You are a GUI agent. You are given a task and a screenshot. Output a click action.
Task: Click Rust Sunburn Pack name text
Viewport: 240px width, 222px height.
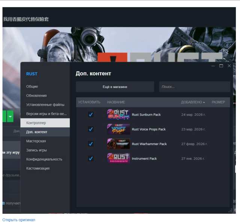coord(146,115)
